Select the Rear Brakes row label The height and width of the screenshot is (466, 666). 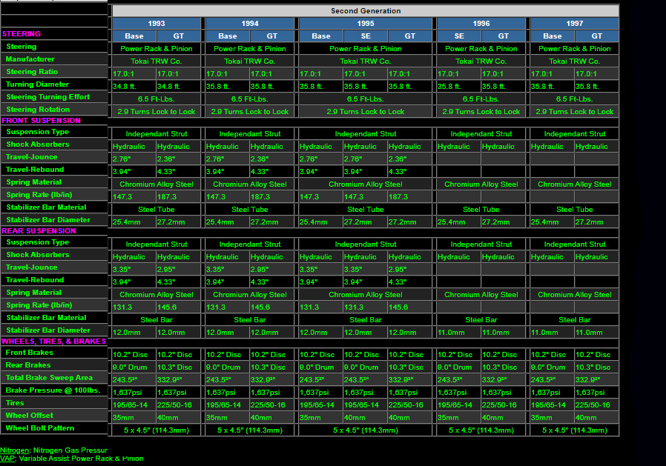coord(28,365)
